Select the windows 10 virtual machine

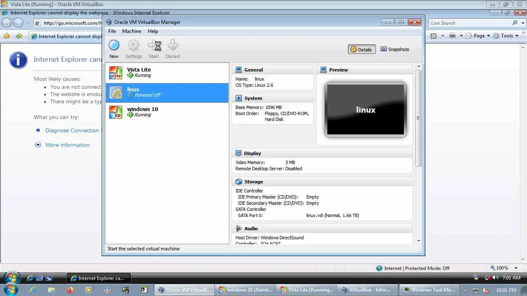pyautogui.click(x=167, y=112)
